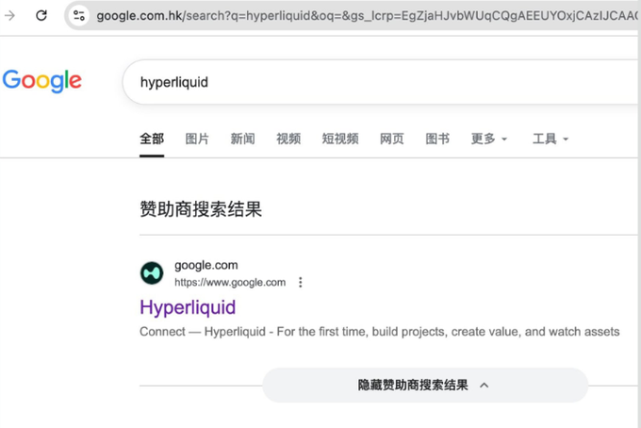The image size is (641, 428).
Task: Switch to the 新闻 tab
Action: (x=243, y=139)
